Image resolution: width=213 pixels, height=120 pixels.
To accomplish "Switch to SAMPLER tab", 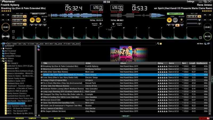I will (32, 118).
